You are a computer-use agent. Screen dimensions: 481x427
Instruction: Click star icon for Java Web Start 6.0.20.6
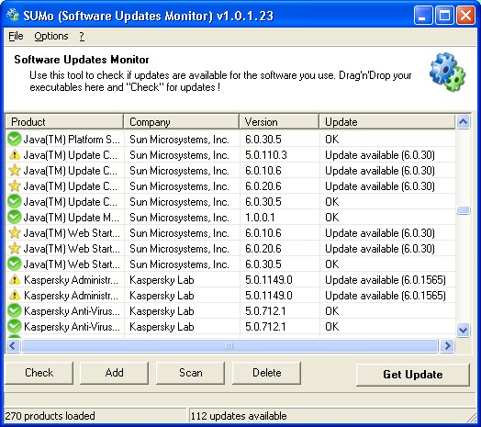(15, 248)
